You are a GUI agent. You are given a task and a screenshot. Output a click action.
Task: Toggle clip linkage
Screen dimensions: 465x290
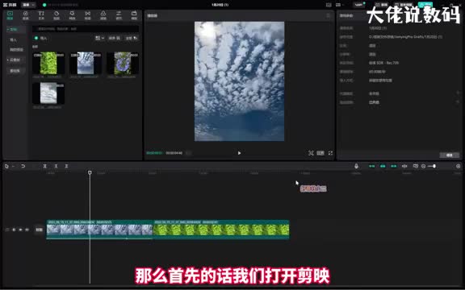coord(393,166)
